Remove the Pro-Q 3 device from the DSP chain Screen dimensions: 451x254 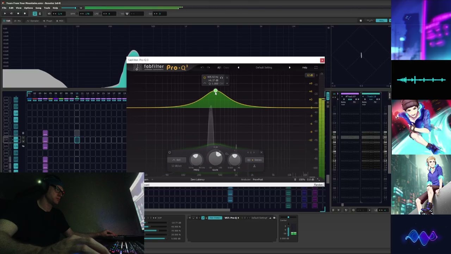tap(190, 218)
